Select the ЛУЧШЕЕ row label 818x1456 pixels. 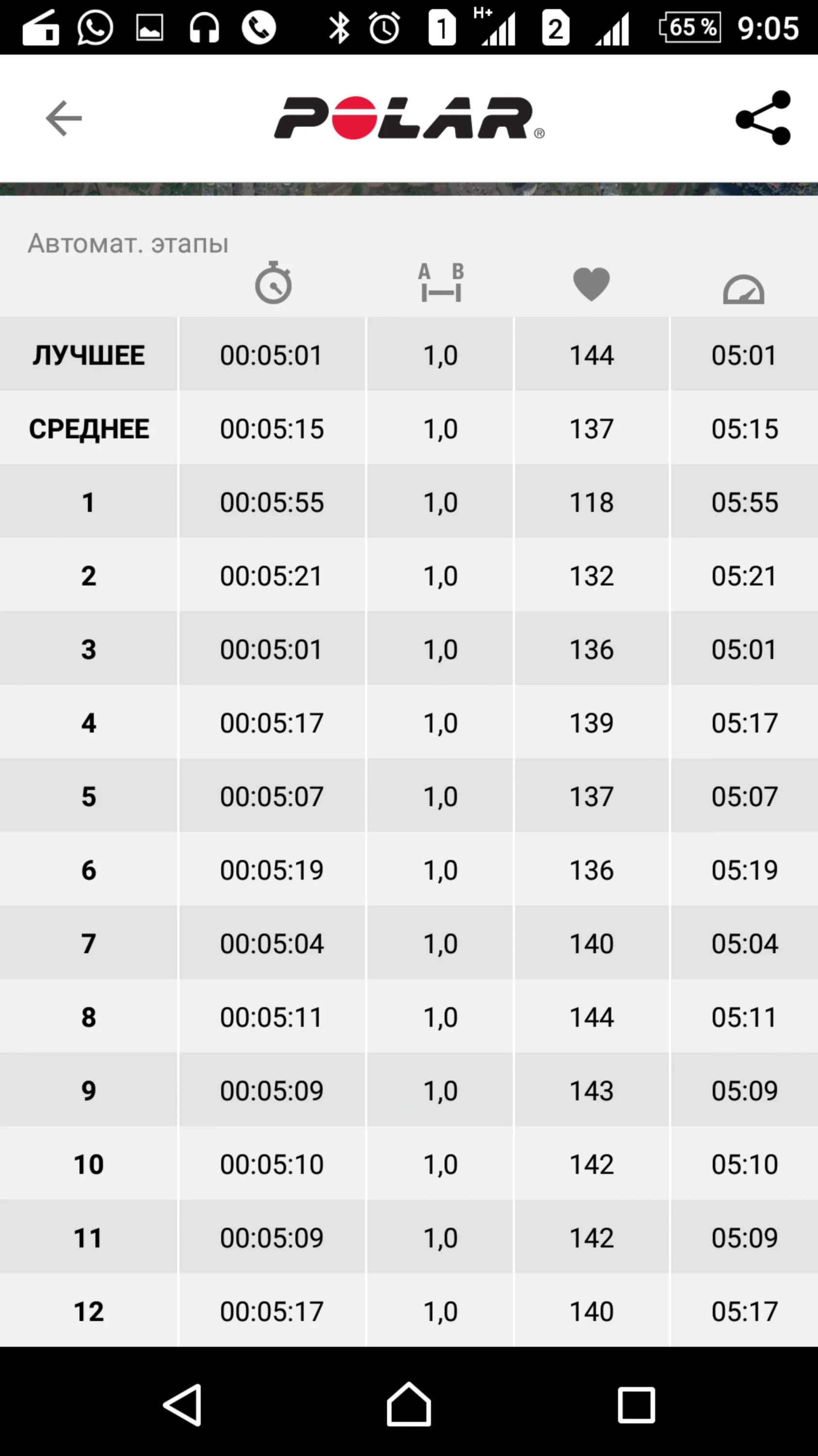tap(89, 355)
